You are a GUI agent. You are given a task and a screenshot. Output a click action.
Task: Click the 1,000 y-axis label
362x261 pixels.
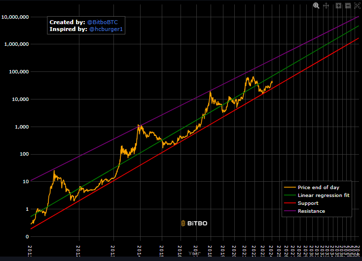tap(22, 127)
